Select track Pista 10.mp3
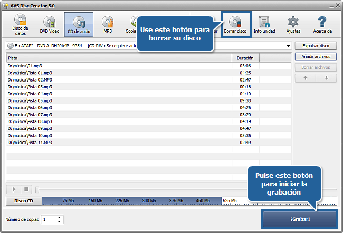Screen dimensions: 343x233 click(149, 136)
